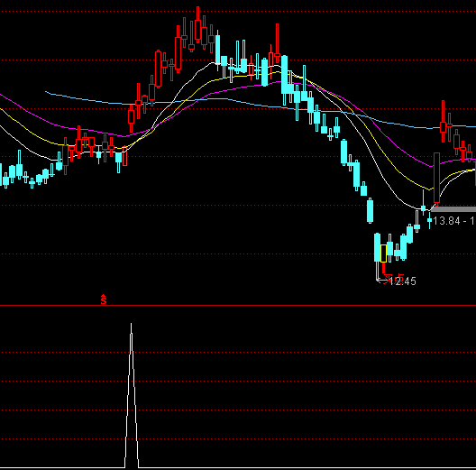Click the 12.45 lowest price label
This screenshot has height=470, width=476.
[403, 281]
